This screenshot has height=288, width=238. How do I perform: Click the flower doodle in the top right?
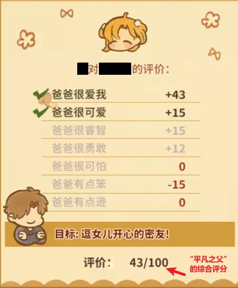coord(210,20)
